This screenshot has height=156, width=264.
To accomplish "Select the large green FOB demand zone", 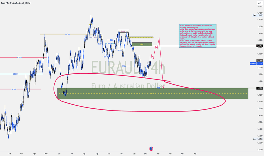I will (x=153, y=93).
